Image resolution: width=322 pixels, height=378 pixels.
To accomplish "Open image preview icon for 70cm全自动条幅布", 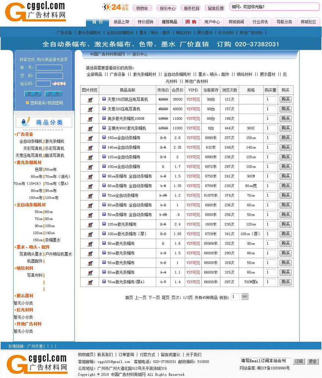I will (90, 196).
